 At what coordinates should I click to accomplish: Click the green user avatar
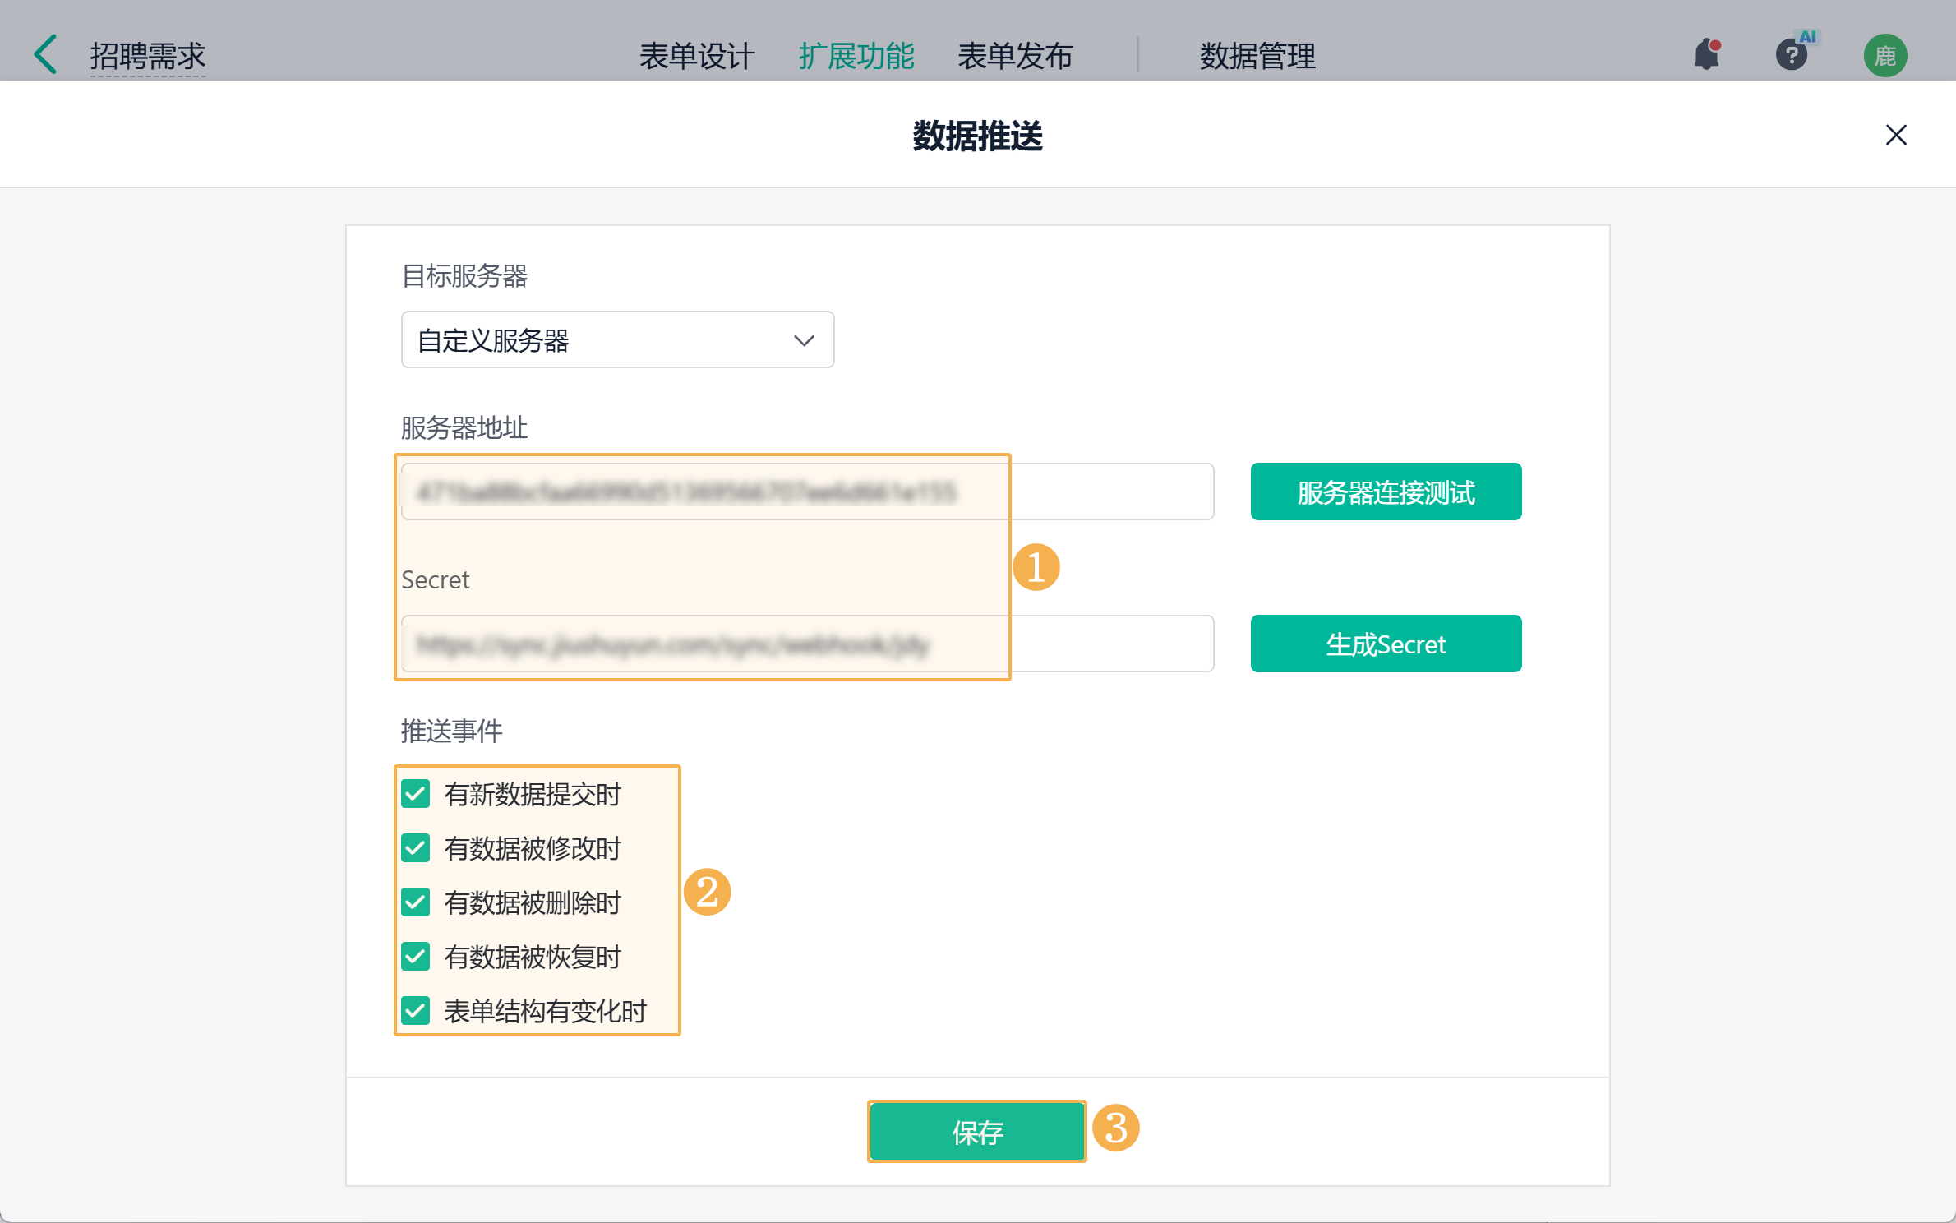point(1884,55)
